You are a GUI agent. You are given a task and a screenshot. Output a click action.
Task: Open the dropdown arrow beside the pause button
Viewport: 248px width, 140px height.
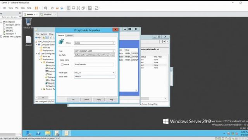[x=40, y=8]
